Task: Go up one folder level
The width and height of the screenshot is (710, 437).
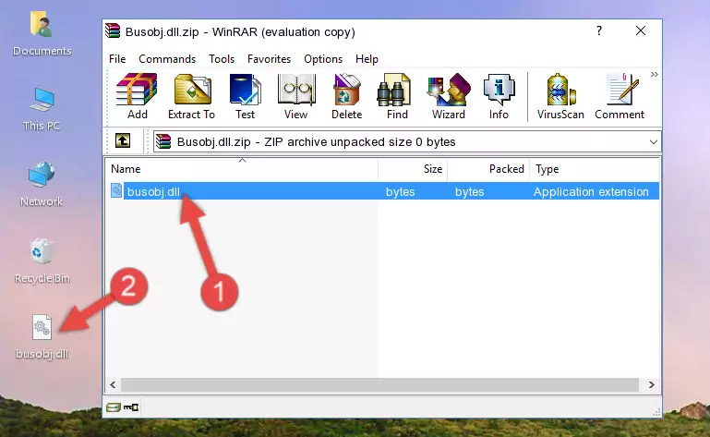Action: point(123,141)
